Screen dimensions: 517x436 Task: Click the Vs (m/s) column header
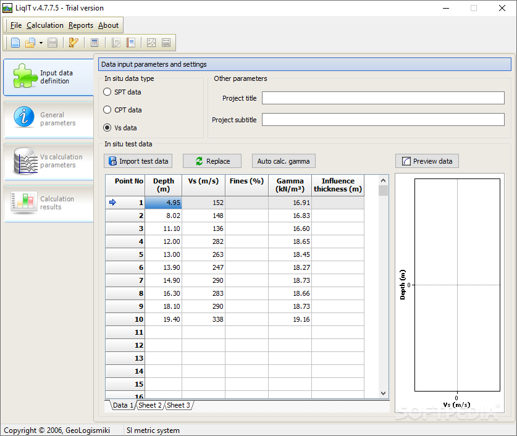click(x=203, y=185)
